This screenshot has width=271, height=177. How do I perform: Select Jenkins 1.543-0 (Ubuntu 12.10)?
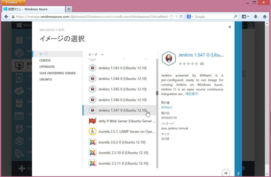(x=119, y=68)
